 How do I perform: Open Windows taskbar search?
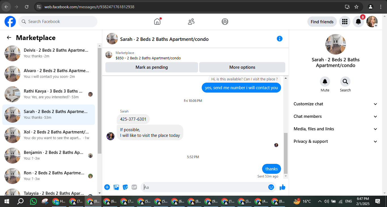20,201
